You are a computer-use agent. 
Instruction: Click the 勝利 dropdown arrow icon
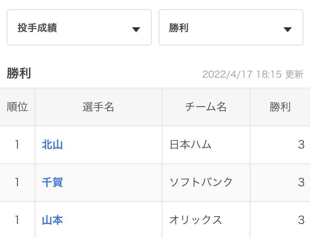[x=287, y=29]
